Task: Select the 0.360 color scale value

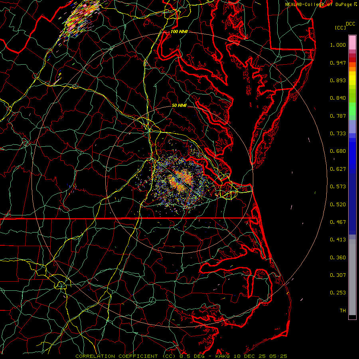Action: [x=338, y=258]
